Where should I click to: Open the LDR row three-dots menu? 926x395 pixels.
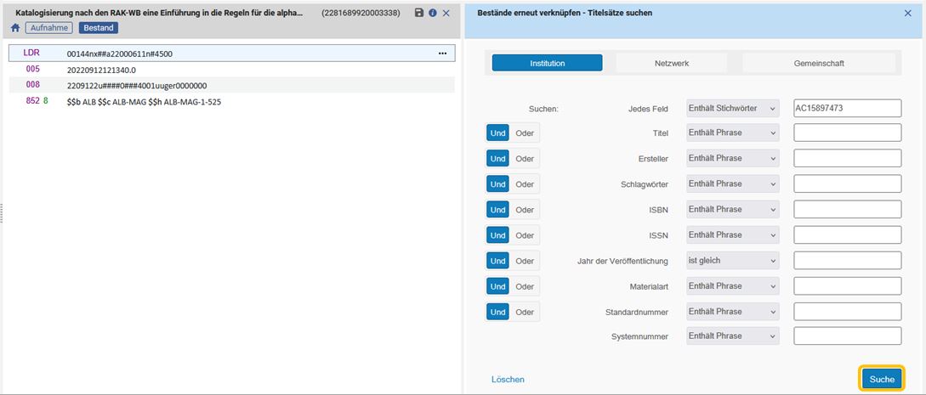coord(442,54)
